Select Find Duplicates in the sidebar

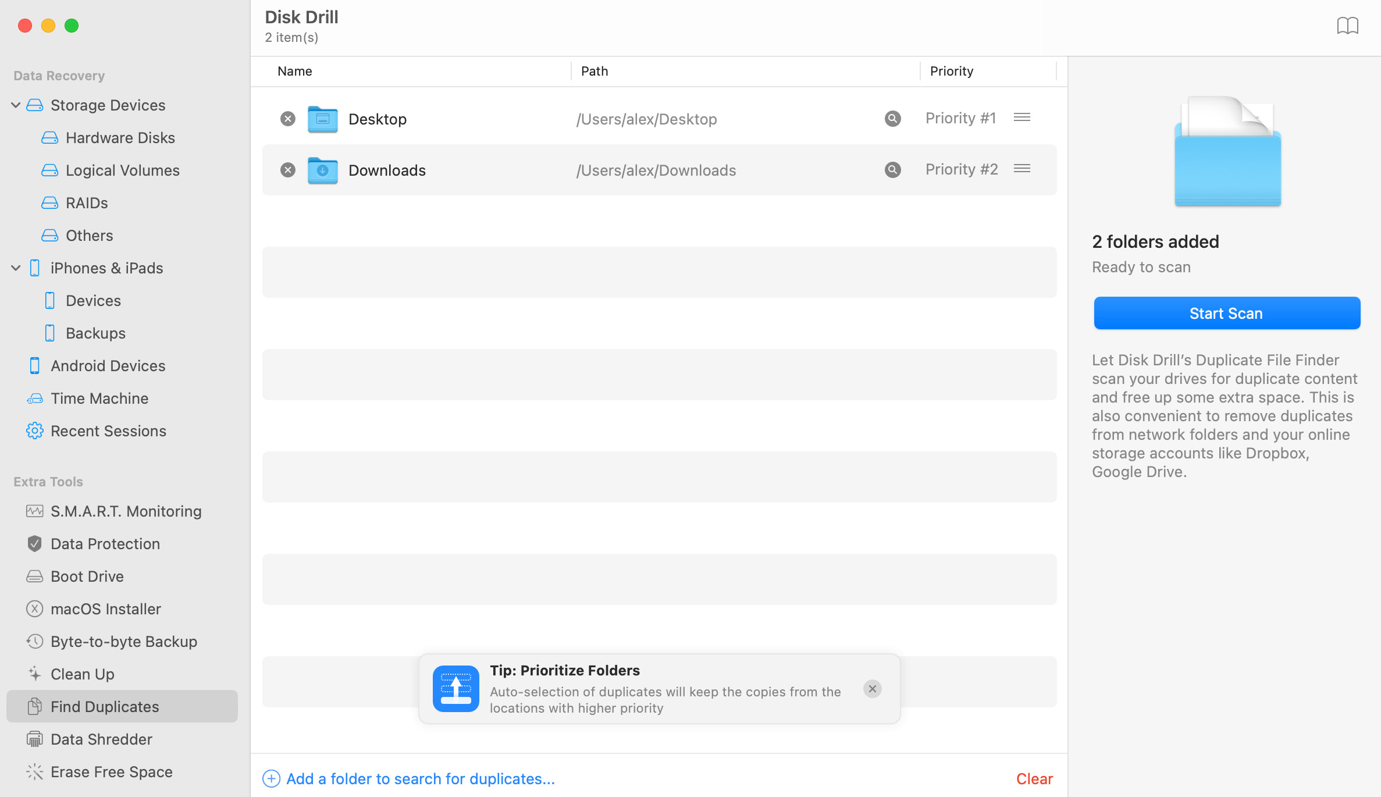(105, 706)
